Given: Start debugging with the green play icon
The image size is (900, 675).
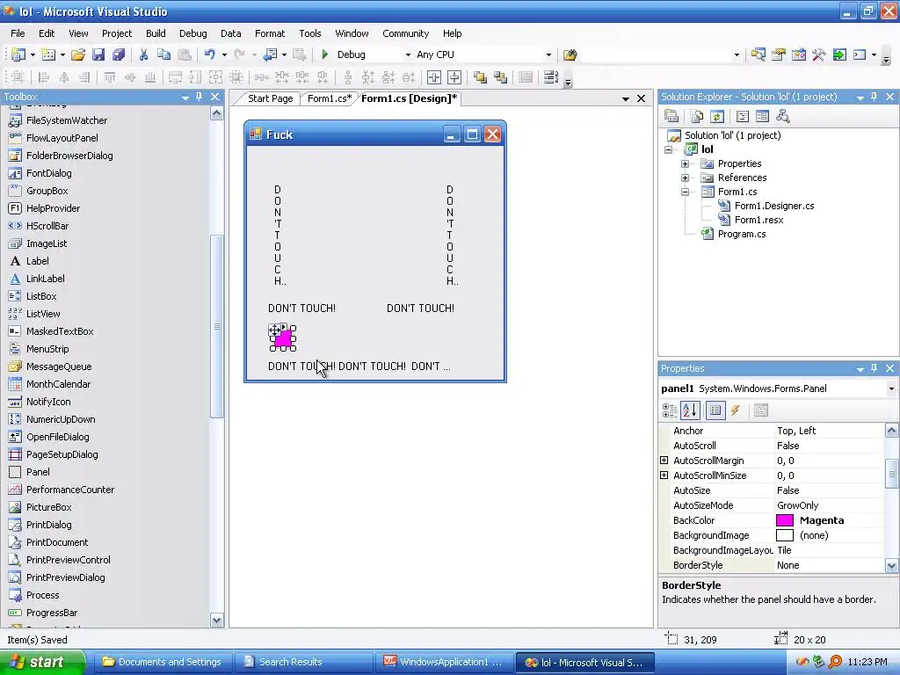Looking at the screenshot, I should tap(325, 54).
